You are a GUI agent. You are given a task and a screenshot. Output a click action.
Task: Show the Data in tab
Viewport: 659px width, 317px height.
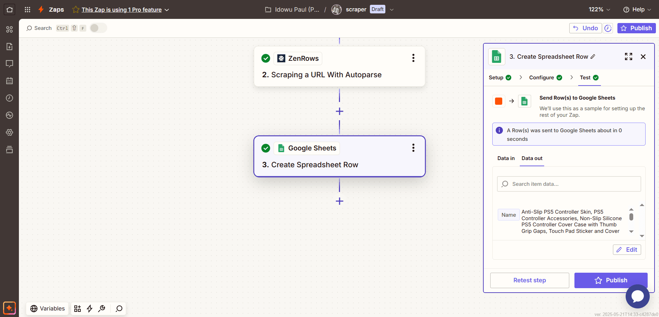[x=506, y=158]
